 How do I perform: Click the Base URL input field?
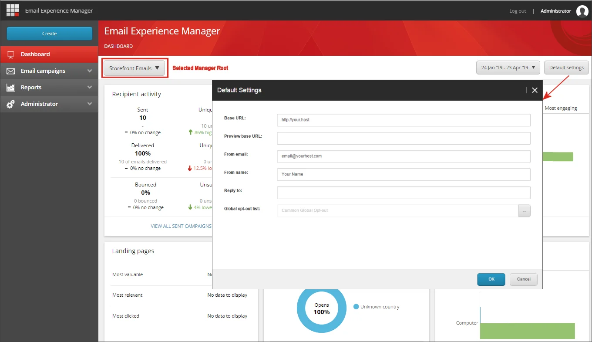(404, 120)
